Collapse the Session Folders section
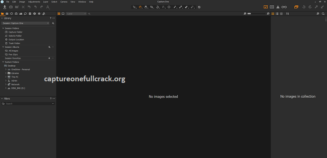Screen dimensions: 327x158 [x=3, y=28]
